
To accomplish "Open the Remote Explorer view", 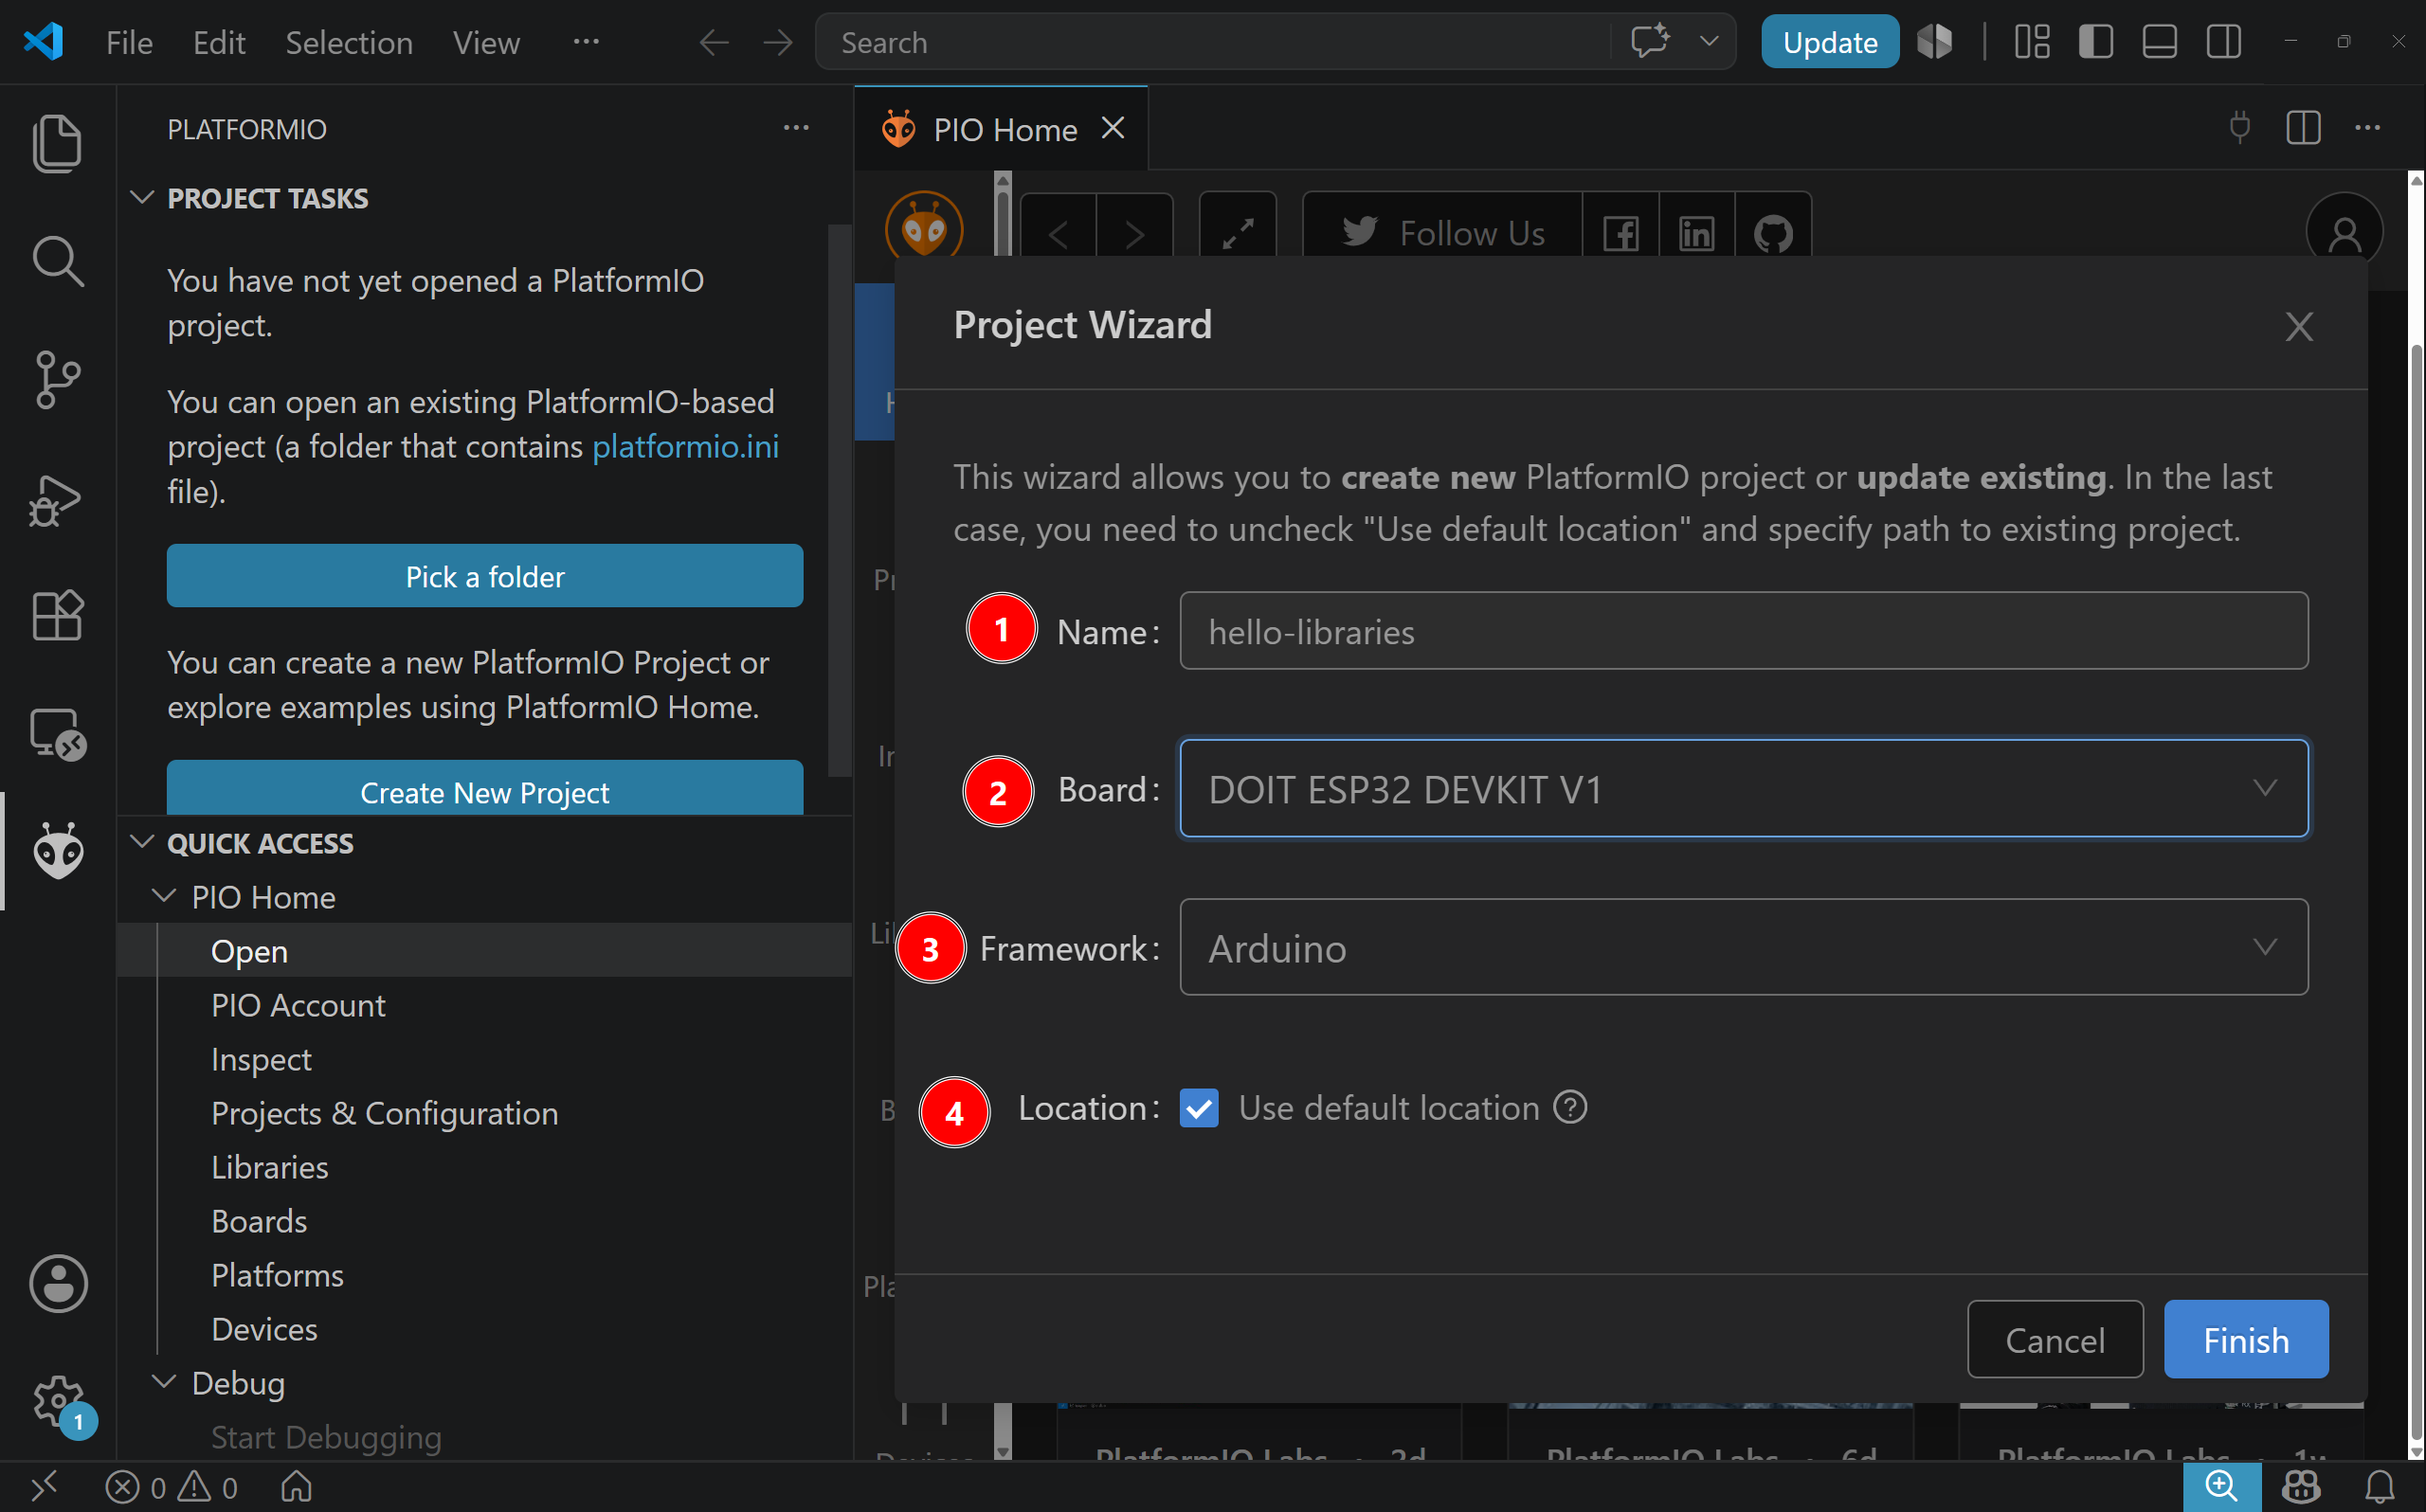I will click(x=57, y=734).
